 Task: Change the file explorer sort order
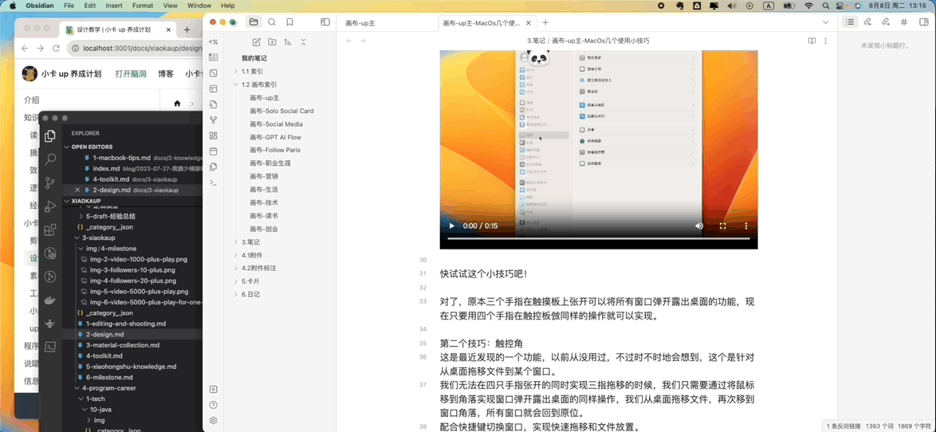(x=288, y=41)
